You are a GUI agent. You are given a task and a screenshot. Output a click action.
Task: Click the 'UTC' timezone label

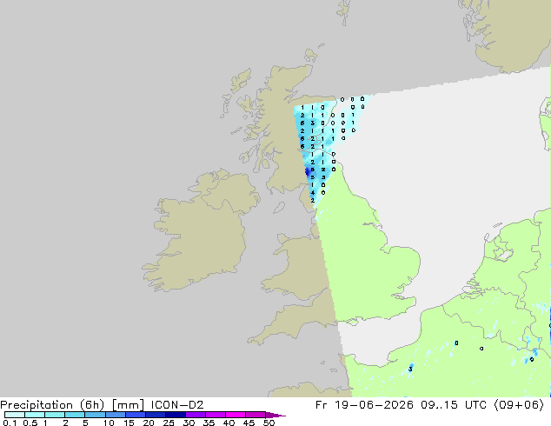[x=475, y=405]
